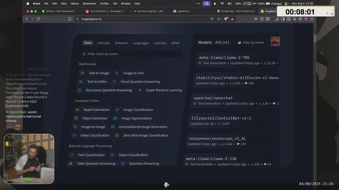Switch to the Libraries tab
Screen dimensions: 339x190
103,43
